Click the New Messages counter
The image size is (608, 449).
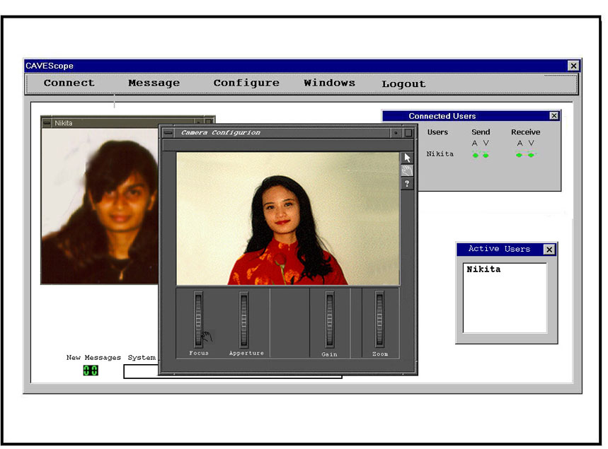[91, 371]
